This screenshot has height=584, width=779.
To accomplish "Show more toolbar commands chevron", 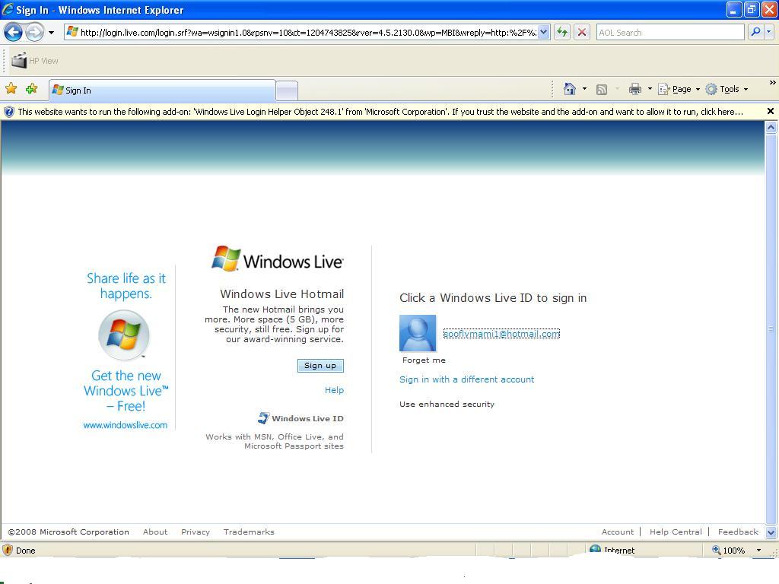I will [773, 82].
